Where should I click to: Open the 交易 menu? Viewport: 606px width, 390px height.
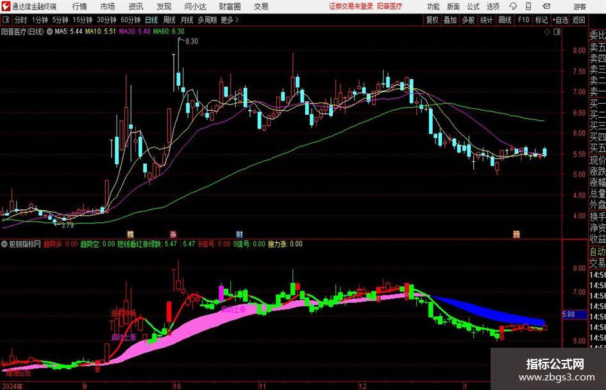(x=261, y=6)
